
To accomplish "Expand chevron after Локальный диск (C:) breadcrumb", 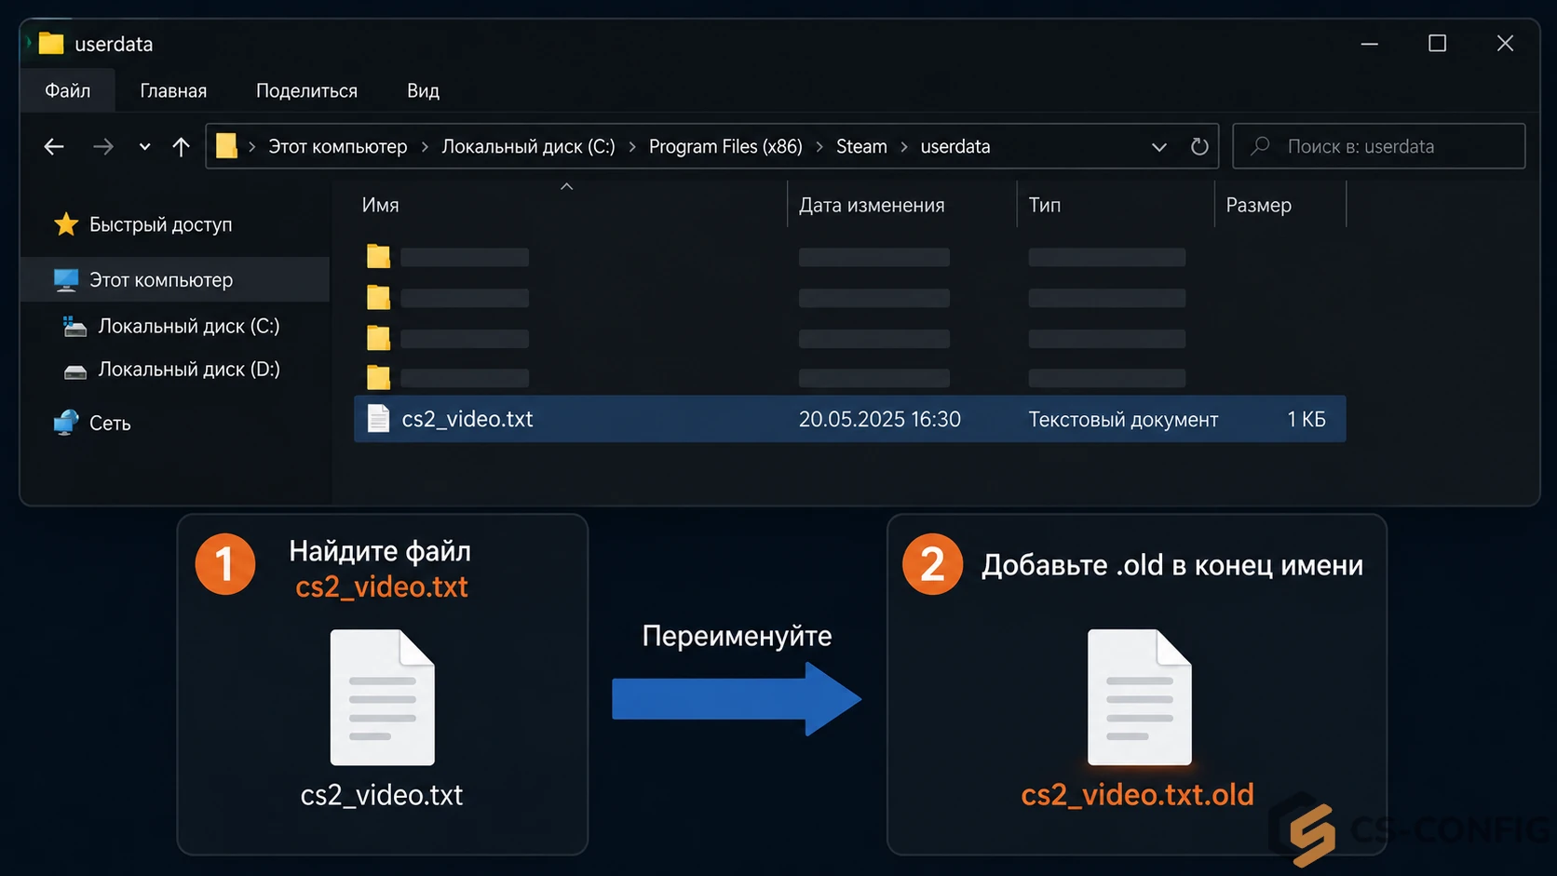I will pos(632,147).
